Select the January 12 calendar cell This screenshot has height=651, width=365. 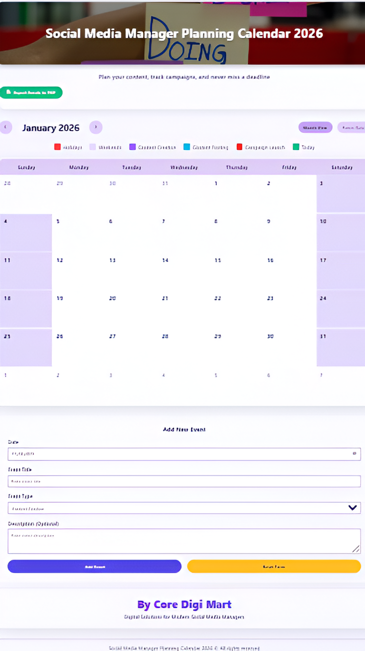[x=79, y=271]
